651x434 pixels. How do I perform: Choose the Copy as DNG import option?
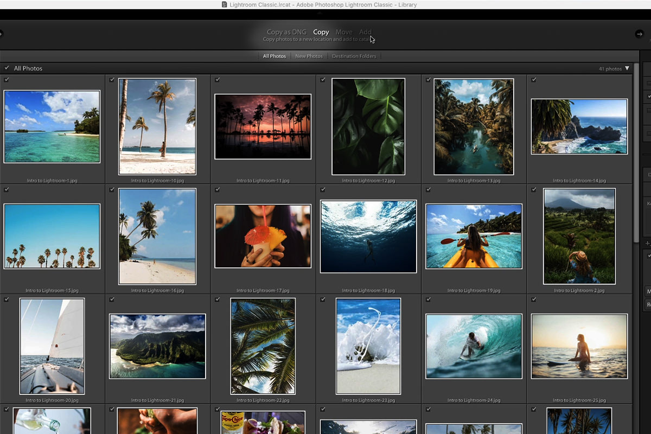coord(286,32)
